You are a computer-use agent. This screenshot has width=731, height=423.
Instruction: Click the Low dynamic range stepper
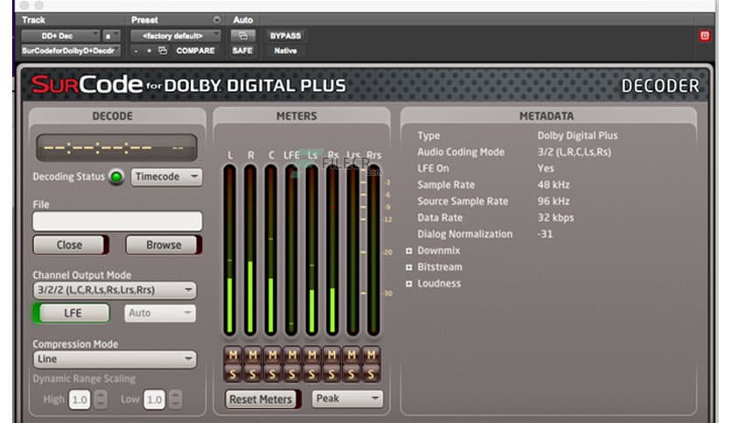[175, 399]
